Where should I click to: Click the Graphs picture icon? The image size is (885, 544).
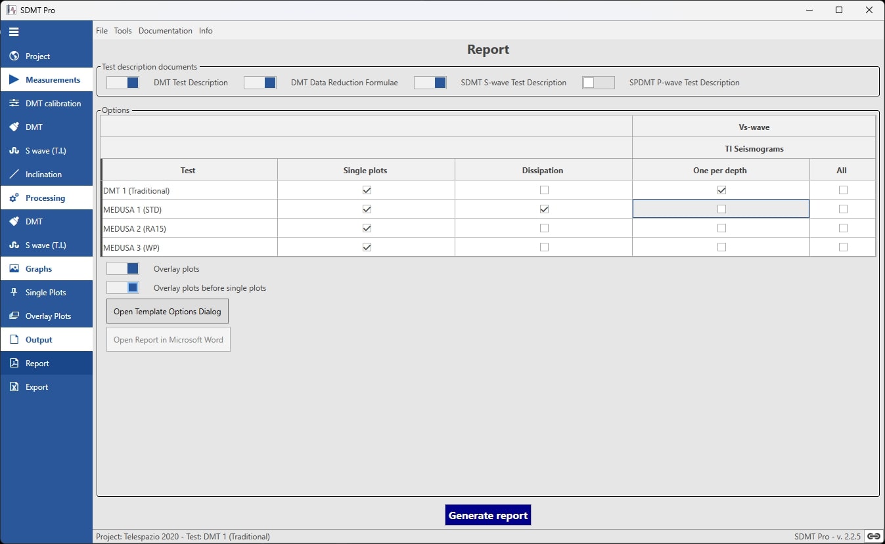pyautogui.click(x=14, y=269)
